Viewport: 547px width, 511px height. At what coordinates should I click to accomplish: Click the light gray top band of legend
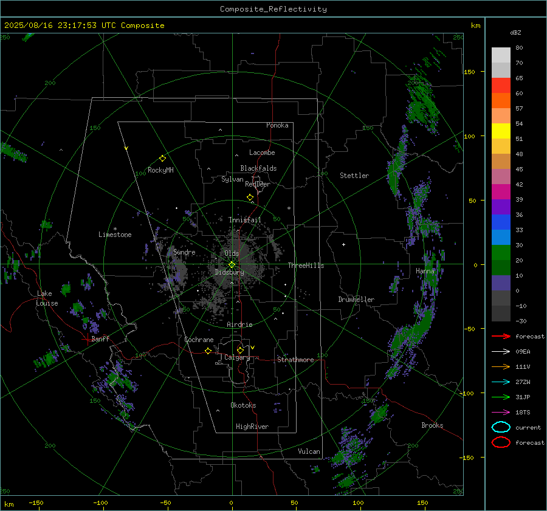501,55
